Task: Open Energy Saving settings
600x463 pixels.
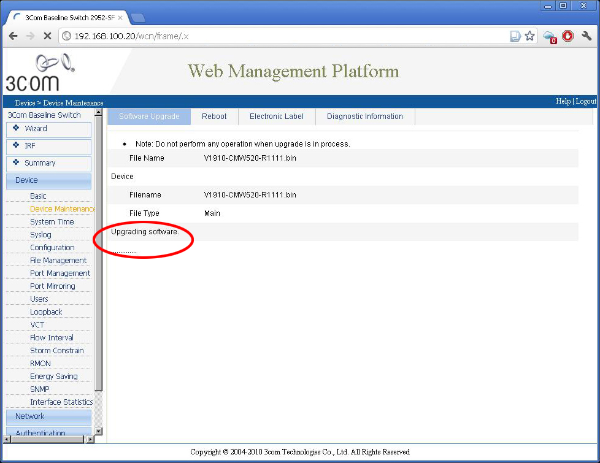Action: point(54,377)
